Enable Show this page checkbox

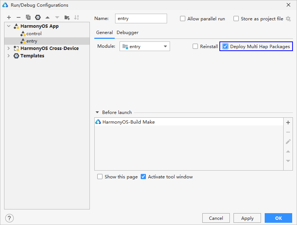coord(100,177)
